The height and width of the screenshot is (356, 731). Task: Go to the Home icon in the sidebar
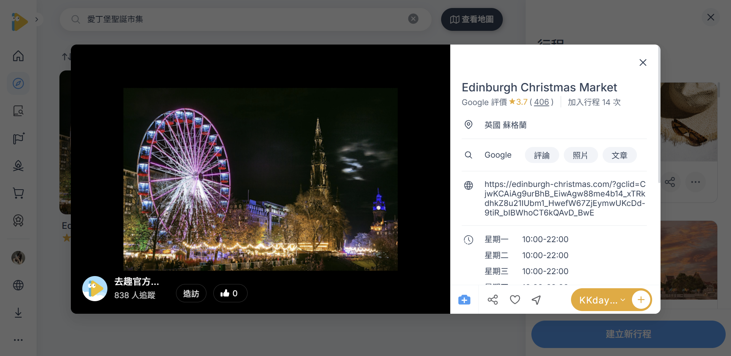coord(18,56)
